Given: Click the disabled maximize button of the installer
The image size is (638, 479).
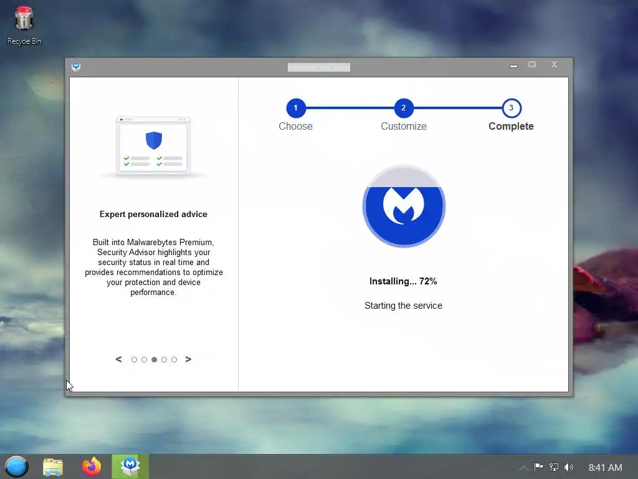Looking at the screenshot, I should 532,65.
